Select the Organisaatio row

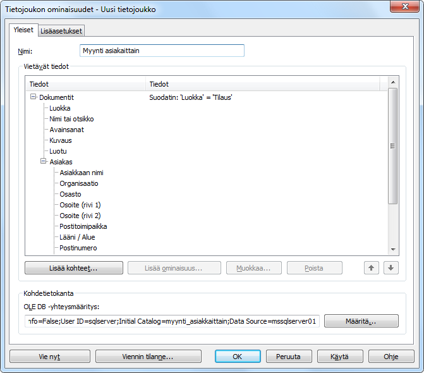tap(79, 183)
